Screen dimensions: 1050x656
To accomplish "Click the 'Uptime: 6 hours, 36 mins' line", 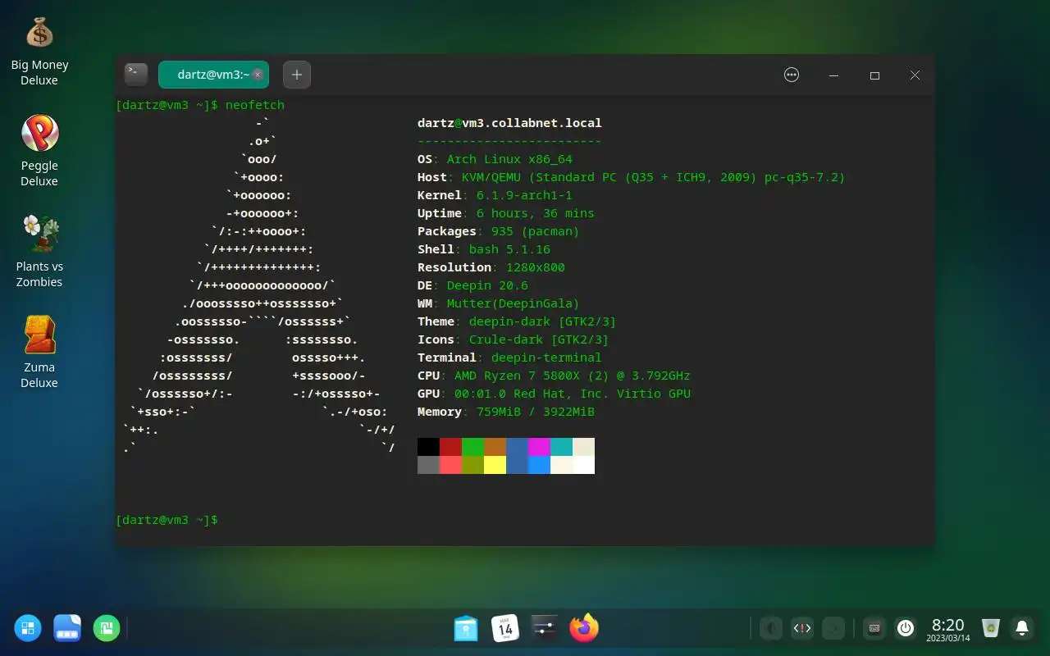I will point(505,213).
